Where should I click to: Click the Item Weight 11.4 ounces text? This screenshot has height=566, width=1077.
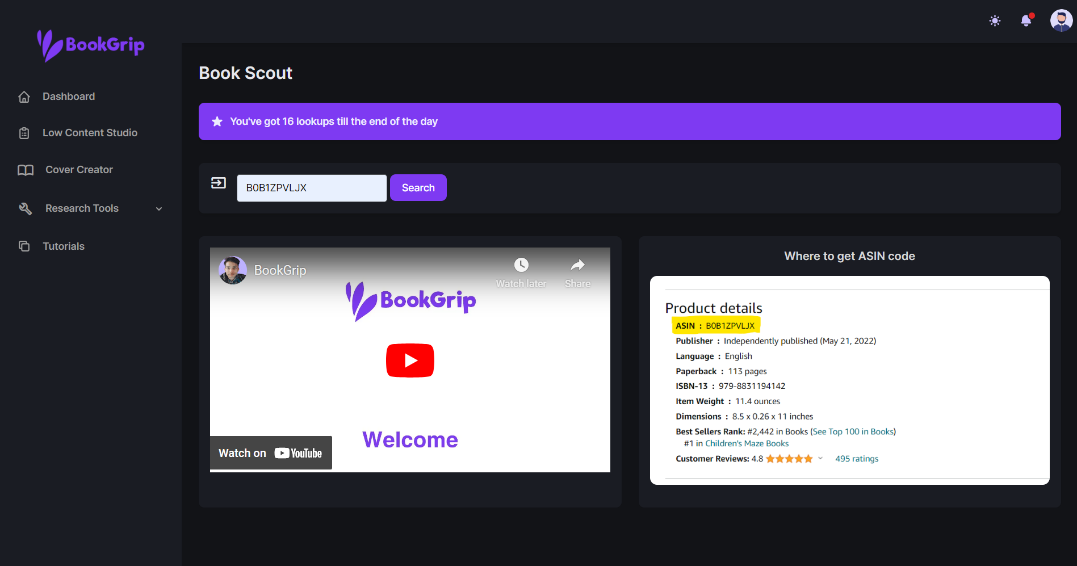point(728,401)
